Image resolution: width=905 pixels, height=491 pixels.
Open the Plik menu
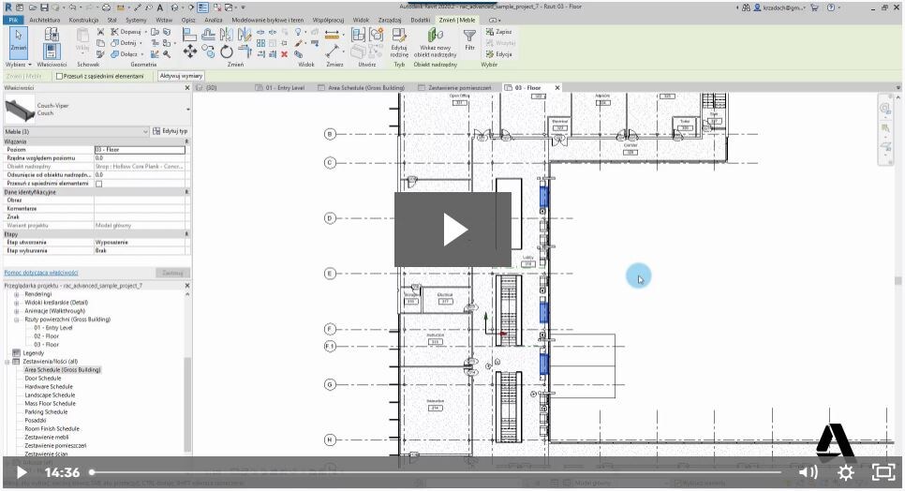click(x=13, y=20)
